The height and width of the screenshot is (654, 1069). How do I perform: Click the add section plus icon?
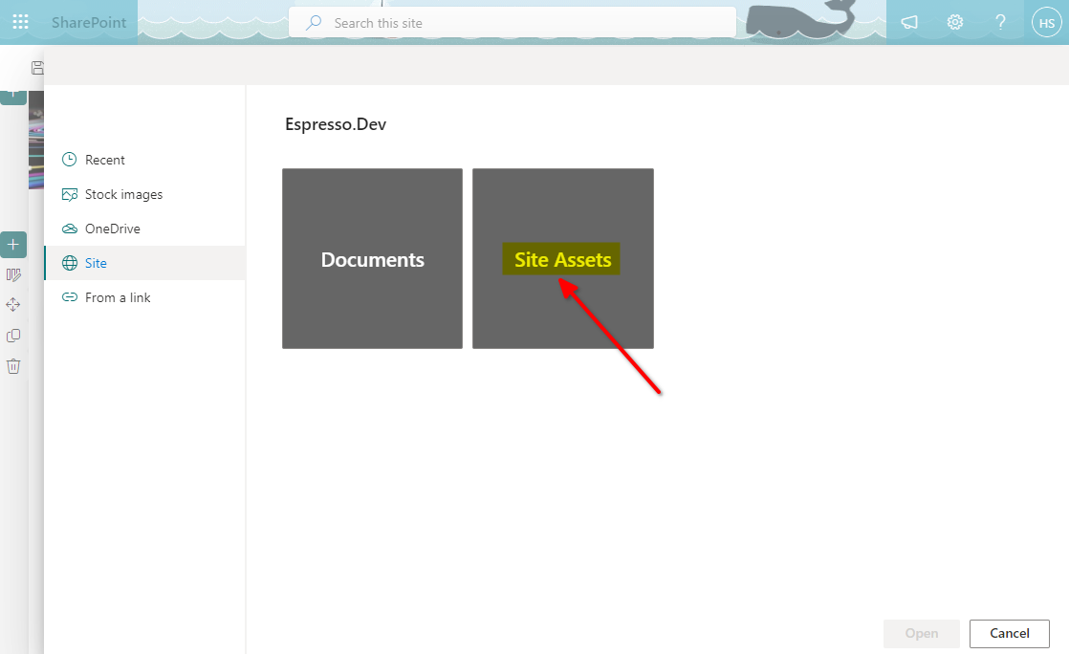click(13, 245)
